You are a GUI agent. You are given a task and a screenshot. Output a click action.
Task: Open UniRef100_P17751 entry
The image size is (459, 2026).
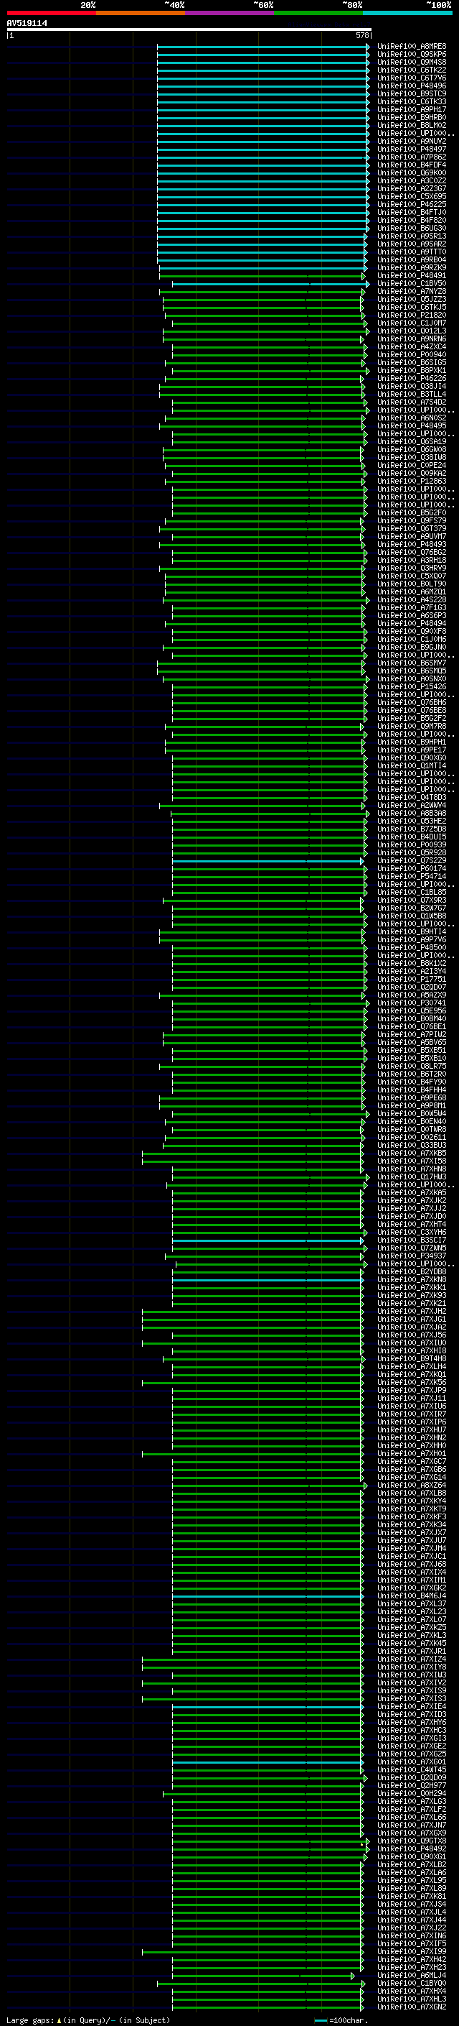411,979
